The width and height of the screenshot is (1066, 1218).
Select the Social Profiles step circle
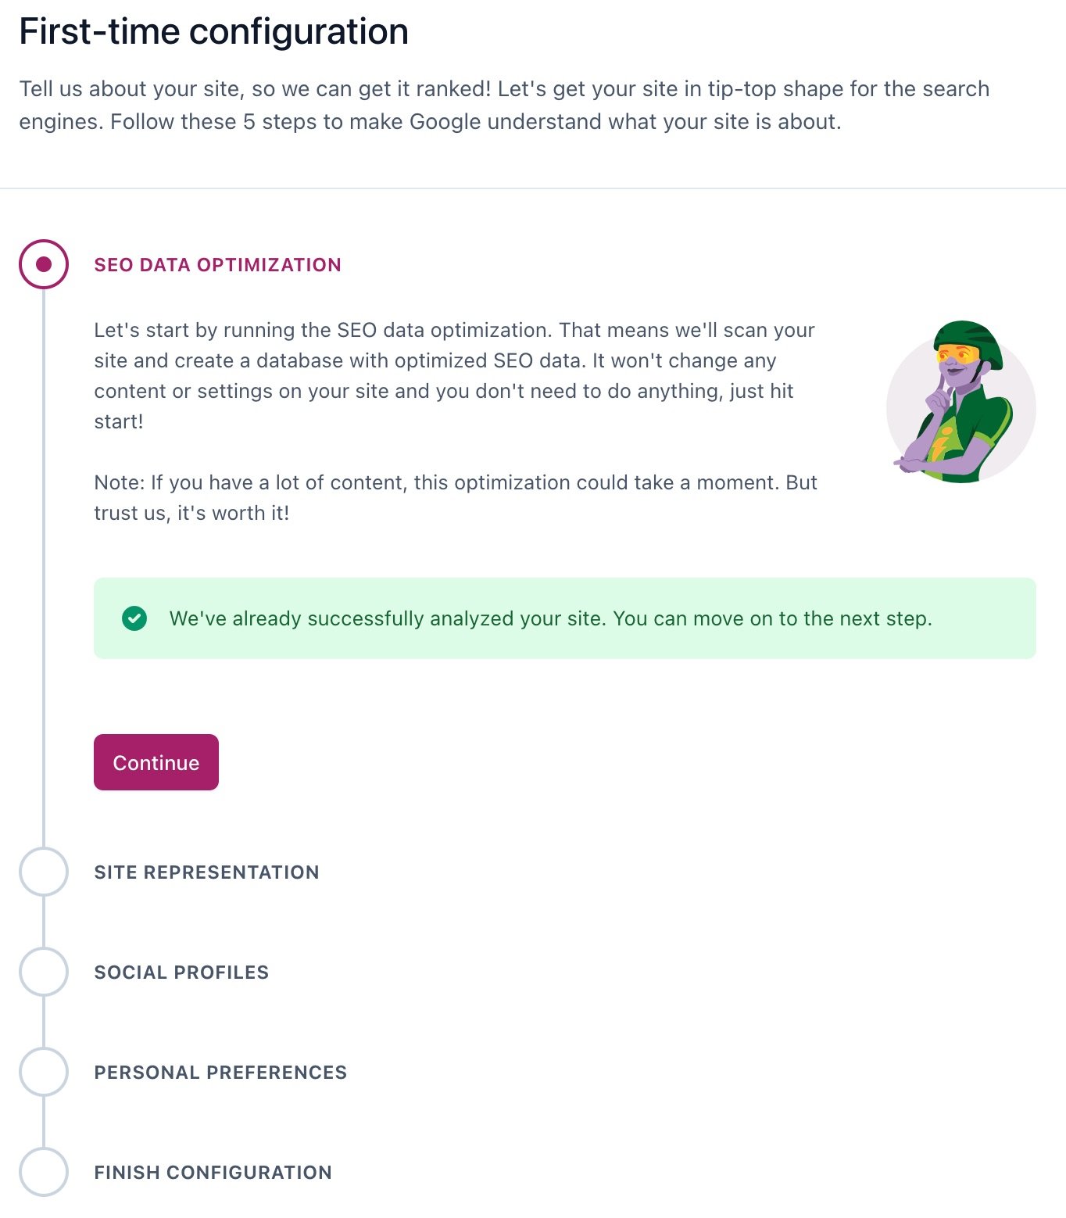pyautogui.click(x=44, y=972)
